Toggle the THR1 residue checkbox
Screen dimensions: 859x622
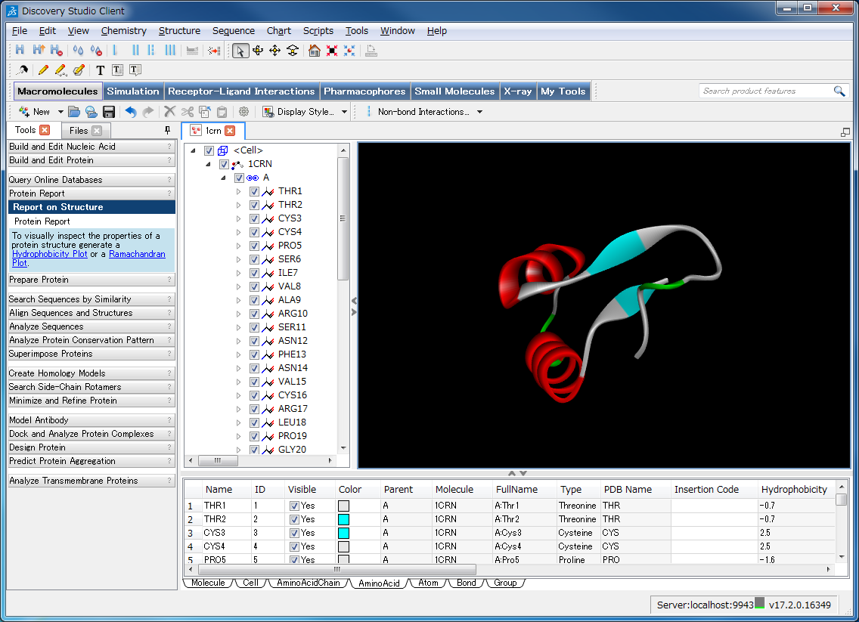tap(254, 191)
